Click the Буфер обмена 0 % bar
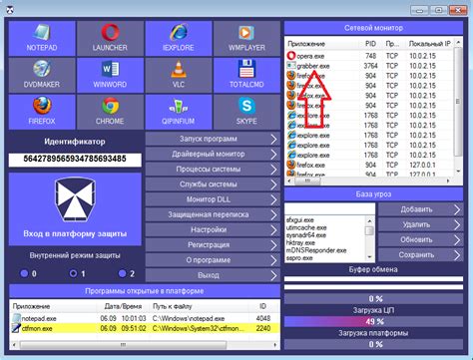The image size is (473, 360). point(373,298)
